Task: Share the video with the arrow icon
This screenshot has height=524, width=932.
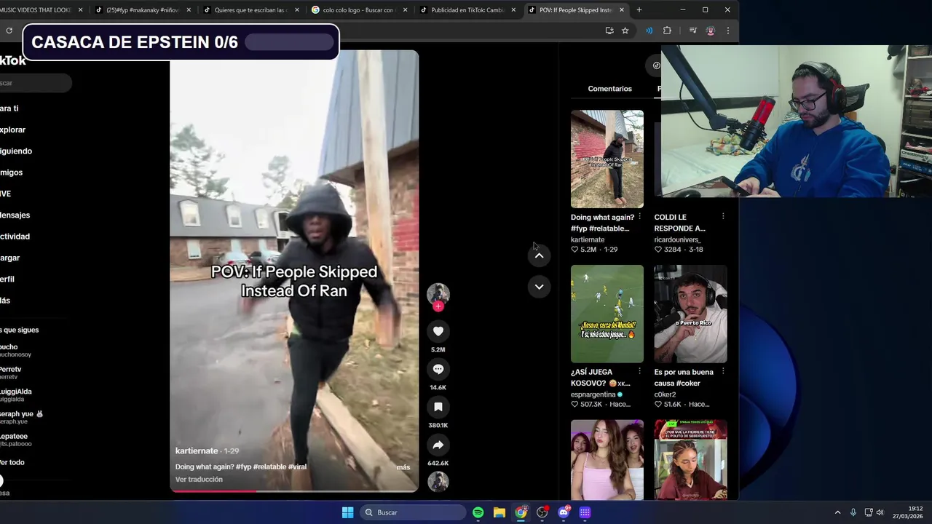Action: [x=438, y=445]
